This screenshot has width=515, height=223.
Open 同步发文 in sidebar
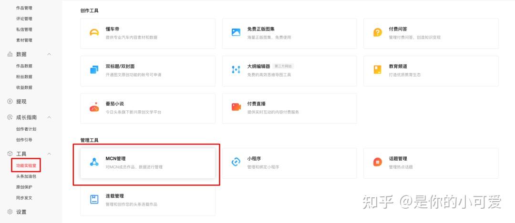click(x=24, y=198)
